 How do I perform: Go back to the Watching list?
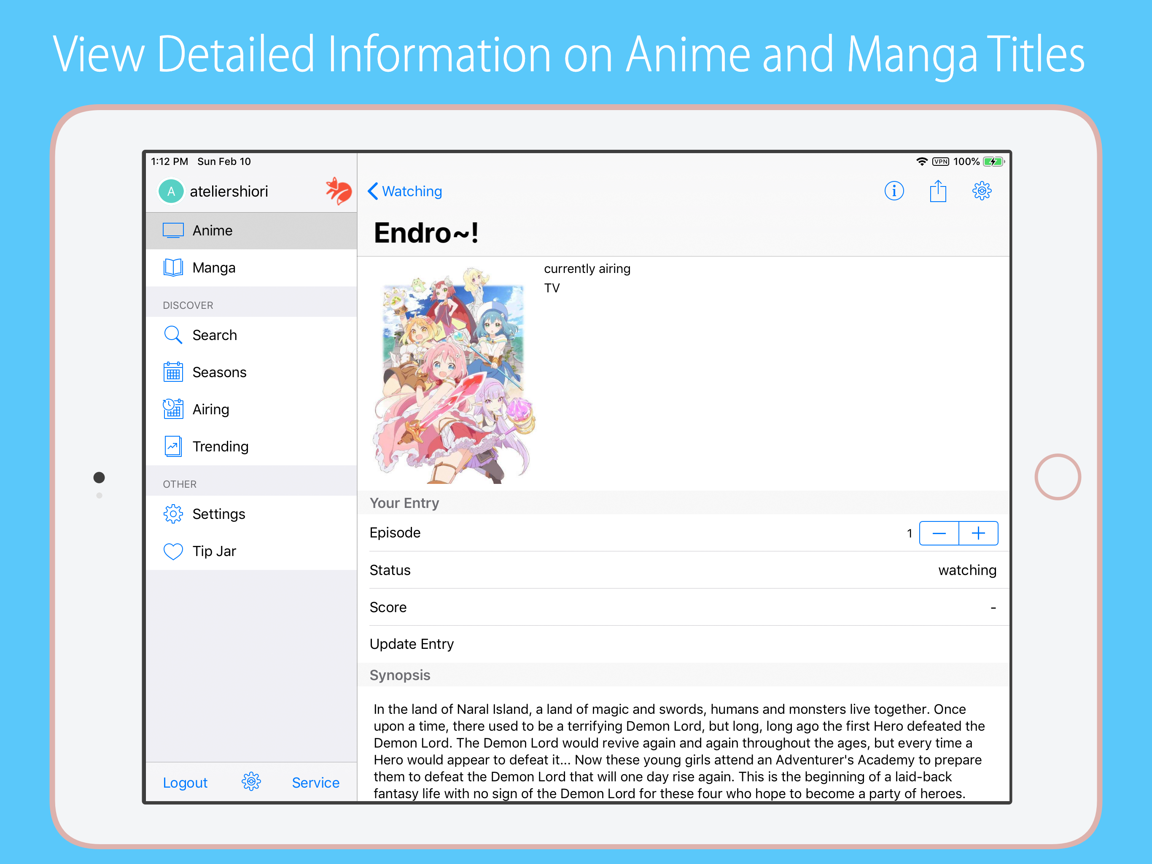[405, 191]
